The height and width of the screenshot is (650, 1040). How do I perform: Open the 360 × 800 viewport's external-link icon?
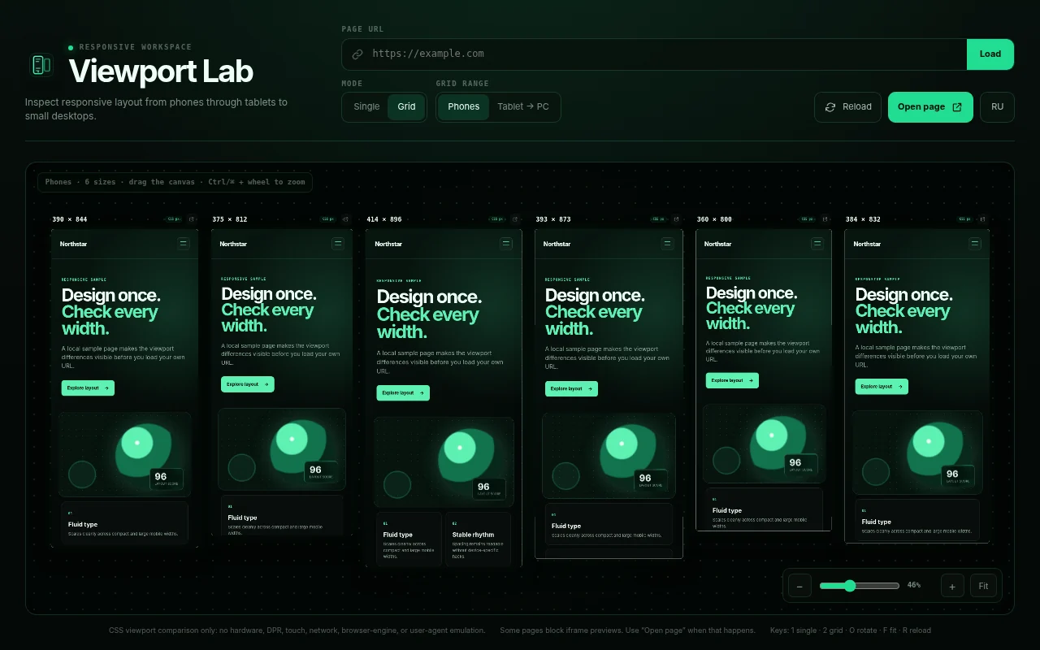click(825, 219)
